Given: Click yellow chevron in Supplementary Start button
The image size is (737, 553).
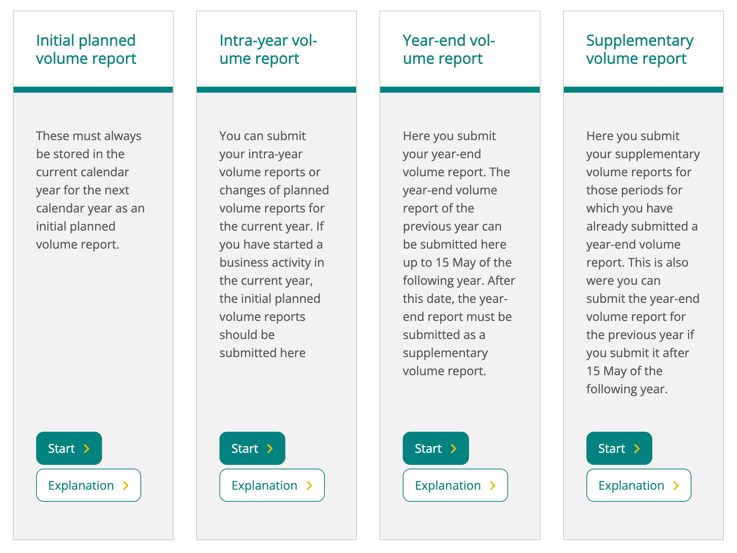Looking at the screenshot, I should [637, 449].
